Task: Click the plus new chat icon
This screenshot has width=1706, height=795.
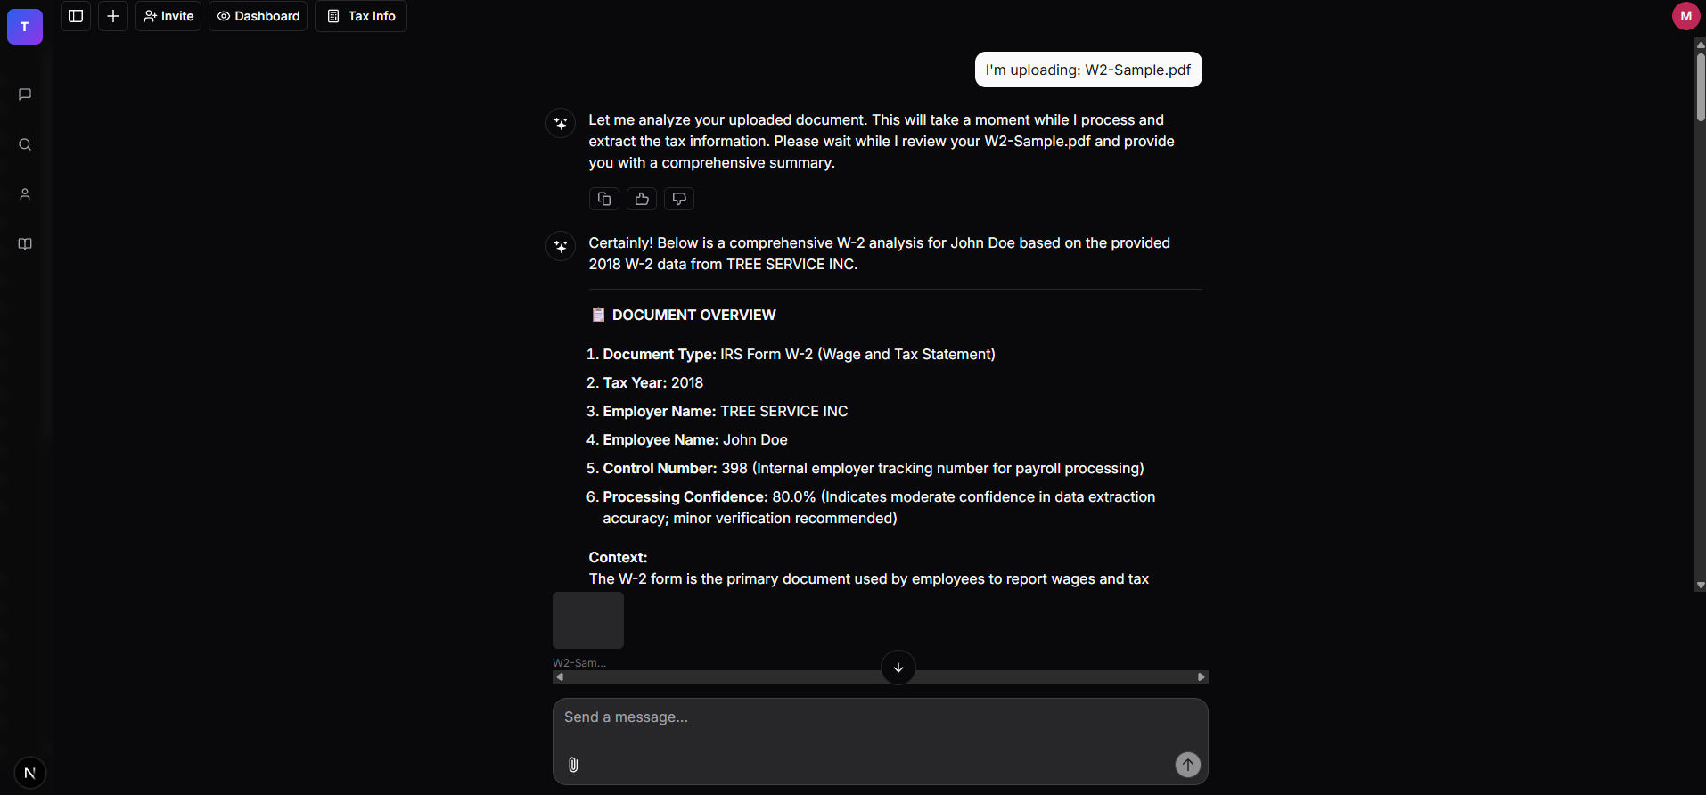Action: (x=113, y=16)
